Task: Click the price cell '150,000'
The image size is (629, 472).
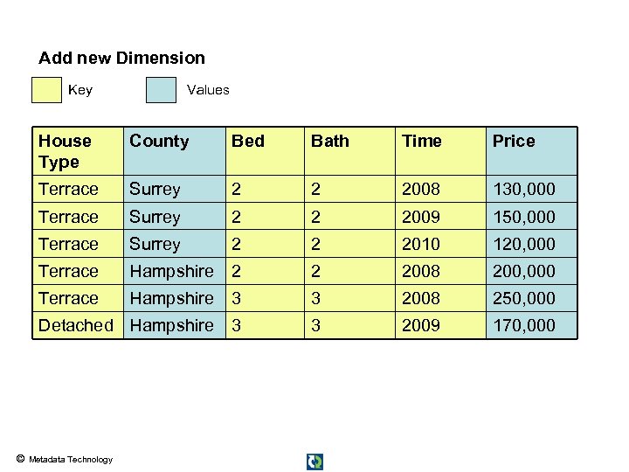Action: pyautogui.click(x=531, y=217)
